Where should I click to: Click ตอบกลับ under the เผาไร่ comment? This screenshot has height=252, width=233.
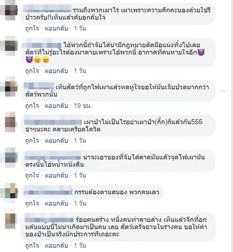click(56, 28)
